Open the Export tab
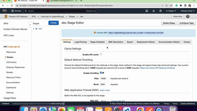Image resolution: width=197 pixels, height=111 pixels. click(x=130, y=42)
